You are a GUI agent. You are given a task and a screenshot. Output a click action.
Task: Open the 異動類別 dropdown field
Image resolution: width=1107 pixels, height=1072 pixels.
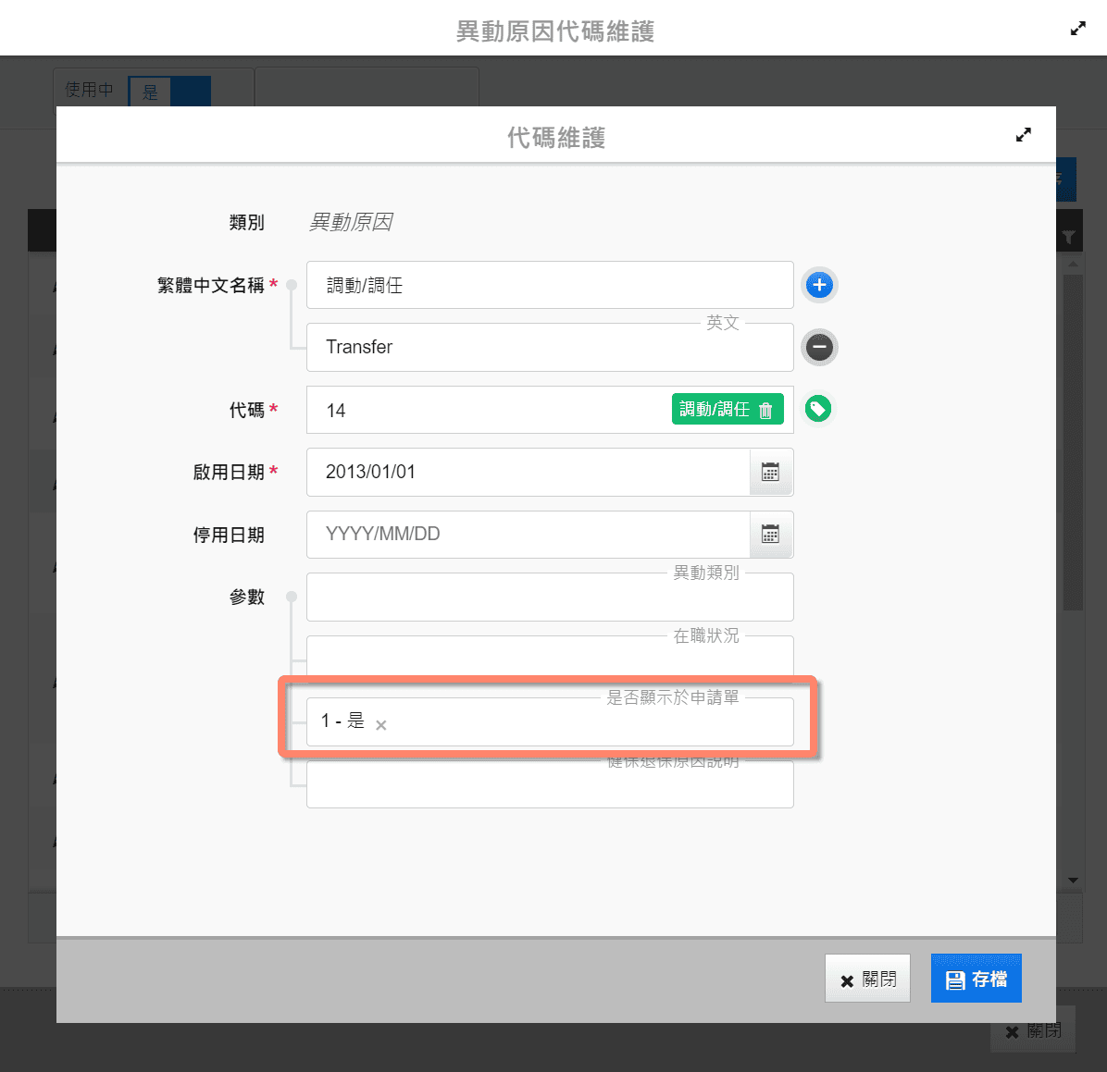[550, 598]
